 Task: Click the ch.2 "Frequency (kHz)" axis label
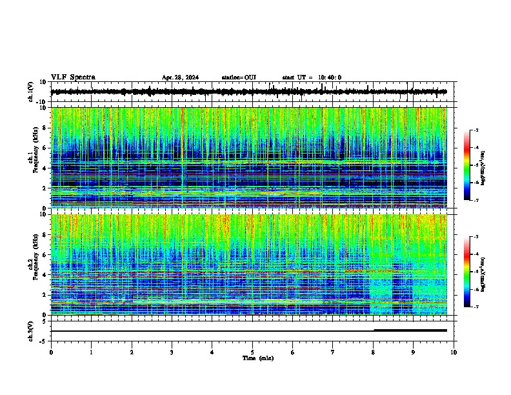tap(35, 258)
